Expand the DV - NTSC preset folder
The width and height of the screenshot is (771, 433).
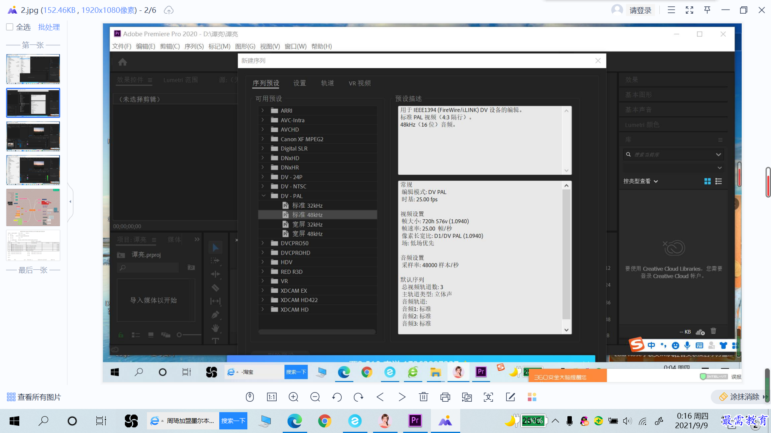pos(263,186)
